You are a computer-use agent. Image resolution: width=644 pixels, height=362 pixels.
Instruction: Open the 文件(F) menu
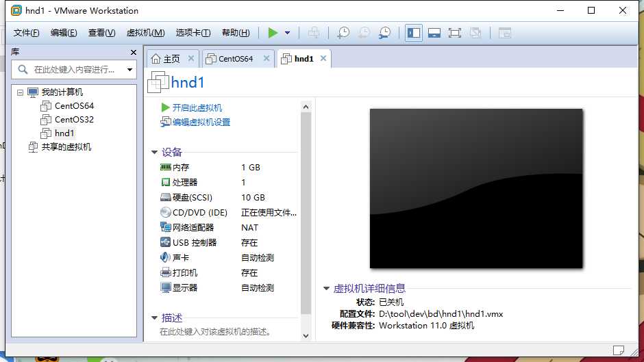click(x=26, y=33)
